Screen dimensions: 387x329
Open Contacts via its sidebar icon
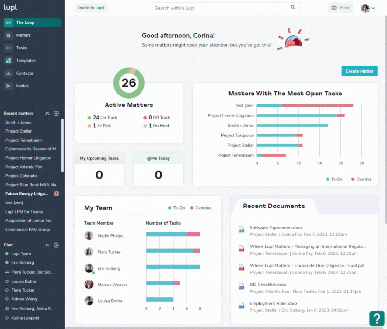click(x=9, y=73)
